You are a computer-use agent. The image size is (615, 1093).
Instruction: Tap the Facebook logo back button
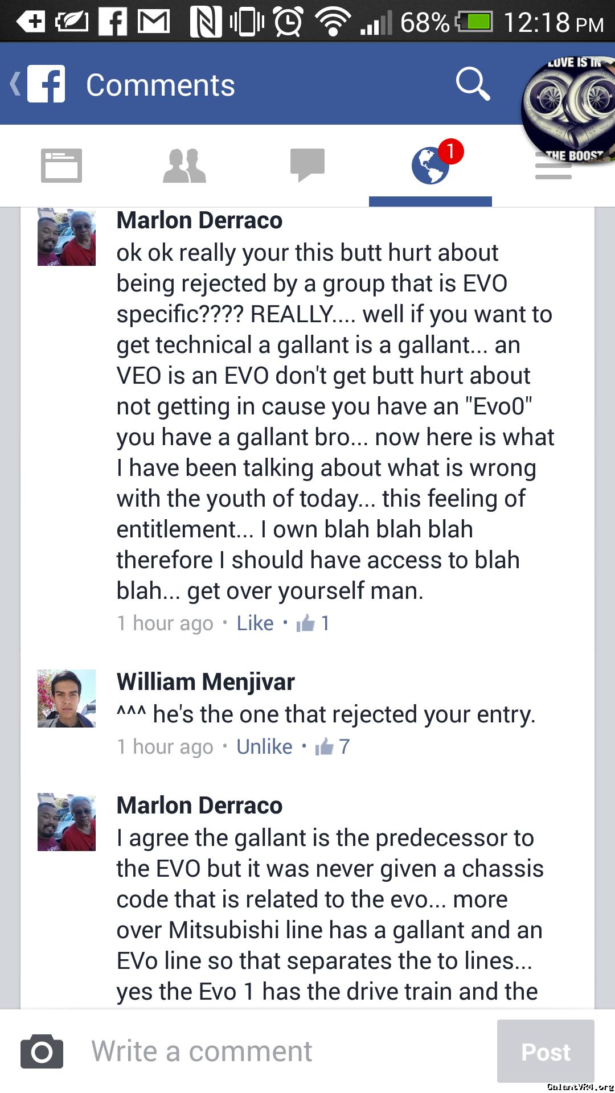click(38, 84)
